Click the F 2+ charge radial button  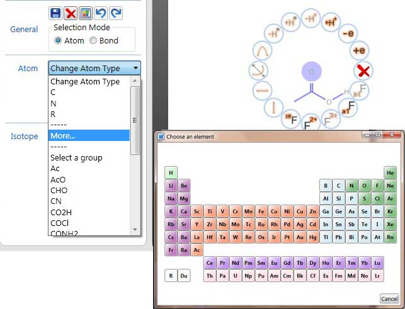point(311,123)
